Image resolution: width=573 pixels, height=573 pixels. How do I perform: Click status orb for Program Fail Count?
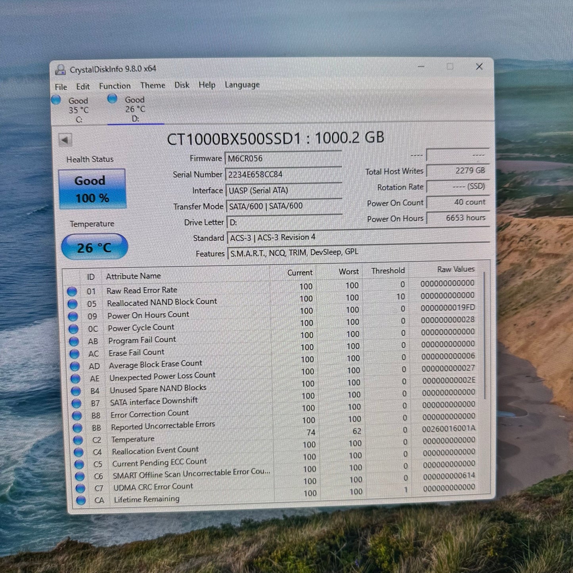(x=74, y=341)
